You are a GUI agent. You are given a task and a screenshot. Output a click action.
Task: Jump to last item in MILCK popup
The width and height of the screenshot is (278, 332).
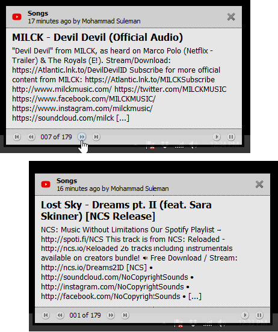pyautogui.click(x=96, y=137)
